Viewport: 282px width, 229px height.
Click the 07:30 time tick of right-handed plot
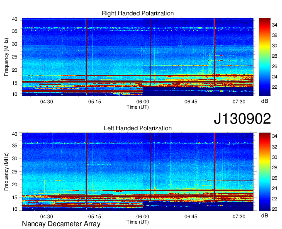[239, 102]
